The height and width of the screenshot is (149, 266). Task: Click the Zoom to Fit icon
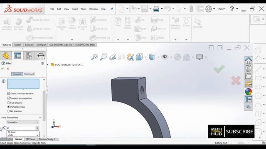pyautogui.click(x=94, y=57)
